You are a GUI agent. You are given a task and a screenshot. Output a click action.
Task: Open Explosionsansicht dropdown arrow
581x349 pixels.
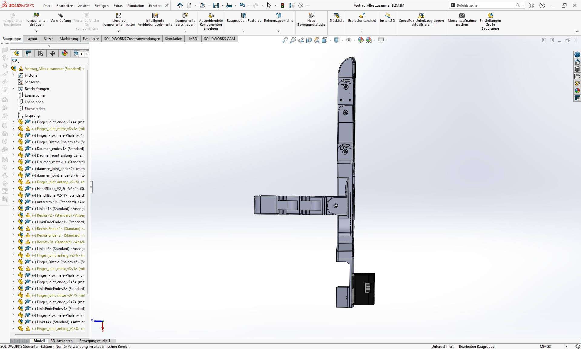pos(362,31)
